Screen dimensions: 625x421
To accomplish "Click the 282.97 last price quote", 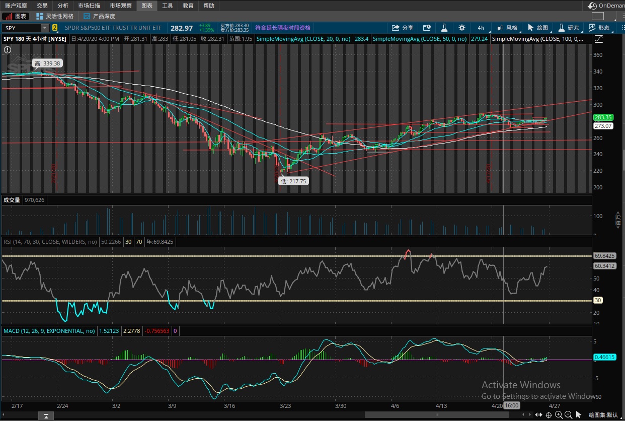I will click(x=182, y=28).
